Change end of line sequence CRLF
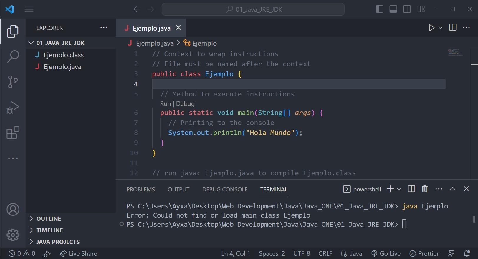Image resolution: width=478 pixels, height=259 pixels. tap(325, 253)
